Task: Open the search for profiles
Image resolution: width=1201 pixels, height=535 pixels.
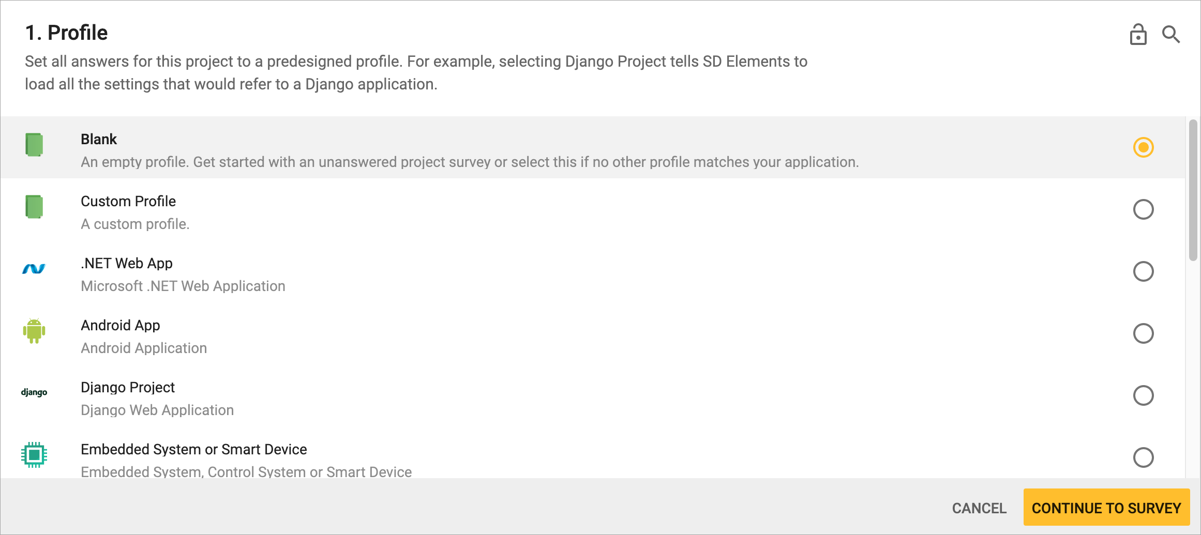Action: [1171, 34]
